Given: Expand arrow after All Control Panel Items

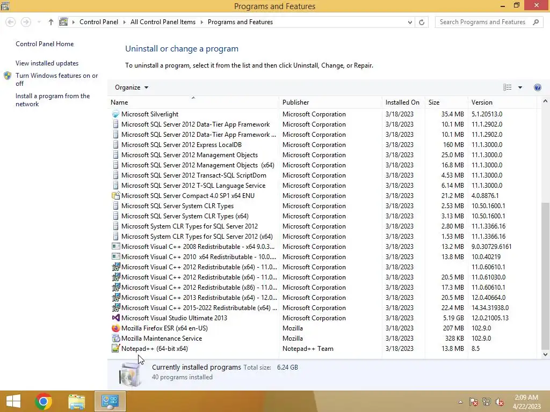Looking at the screenshot, I should click(x=202, y=22).
